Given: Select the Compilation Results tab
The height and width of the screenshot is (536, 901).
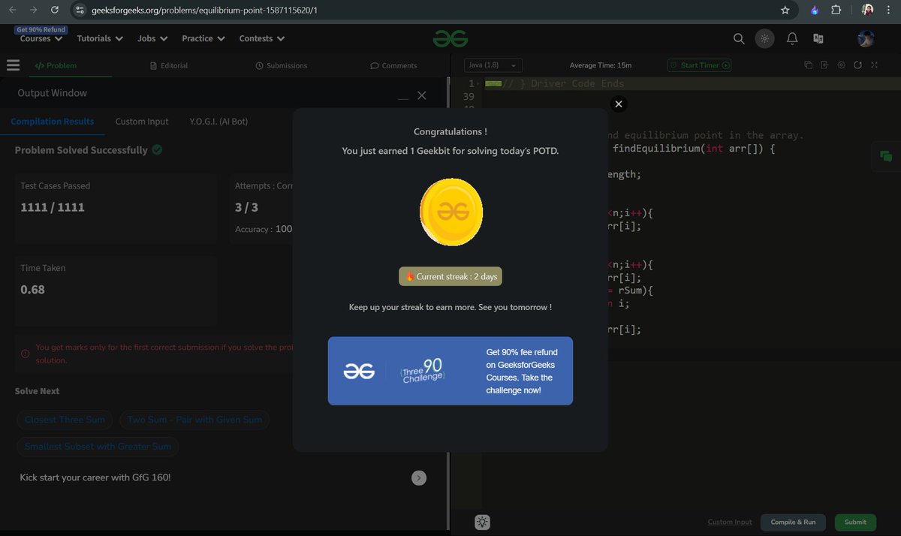Looking at the screenshot, I should (x=53, y=121).
